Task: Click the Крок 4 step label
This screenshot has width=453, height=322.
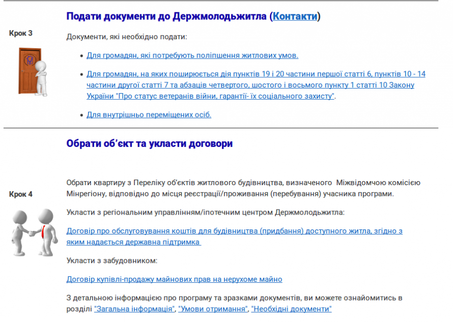Action: tap(21, 194)
